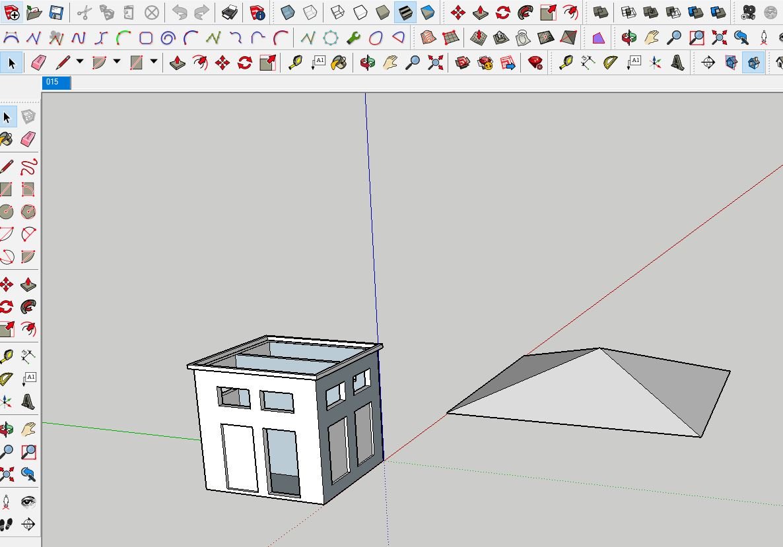Choose the Look Around eye tool

point(28,502)
